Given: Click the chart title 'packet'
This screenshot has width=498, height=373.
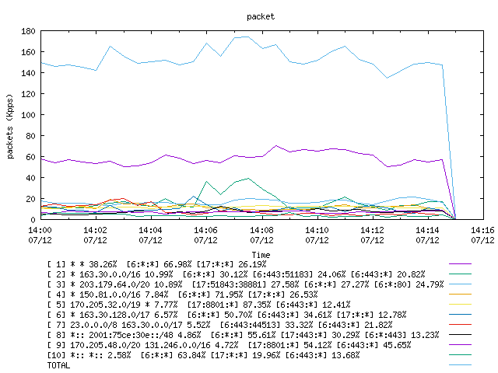Looking at the screenshot, I should (x=261, y=17).
